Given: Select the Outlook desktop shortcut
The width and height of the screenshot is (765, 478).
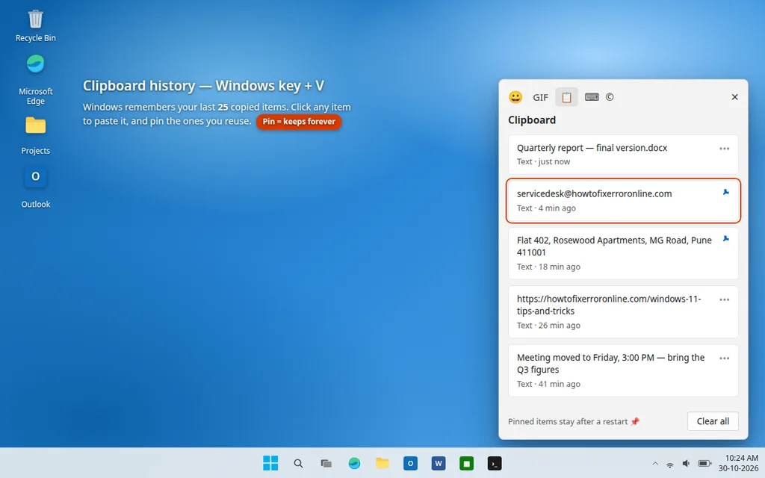Looking at the screenshot, I should point(36,187).
